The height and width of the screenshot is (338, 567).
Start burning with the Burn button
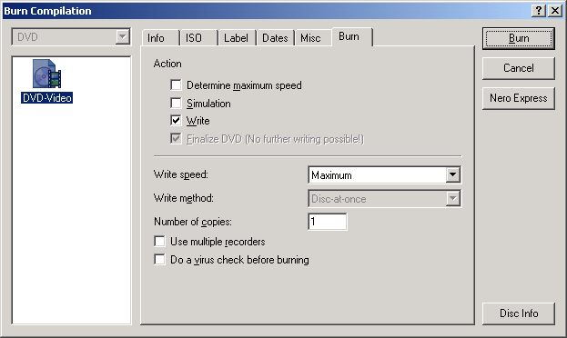(519, 38)
